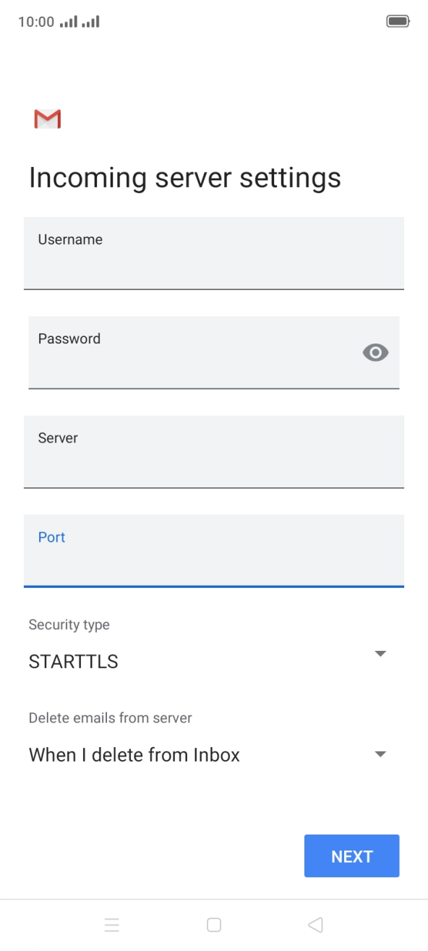
Task: Click the second signal strength indicator
Action: click(x=91, y=21)
